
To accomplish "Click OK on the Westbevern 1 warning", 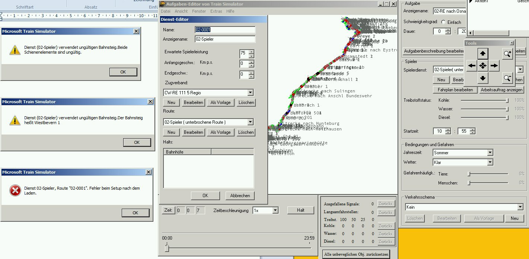I will (137, 142).
